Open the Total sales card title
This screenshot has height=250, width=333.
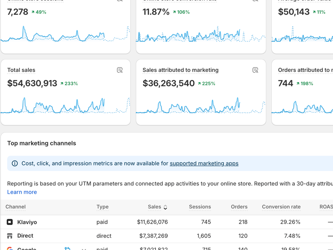click(21, 70)
